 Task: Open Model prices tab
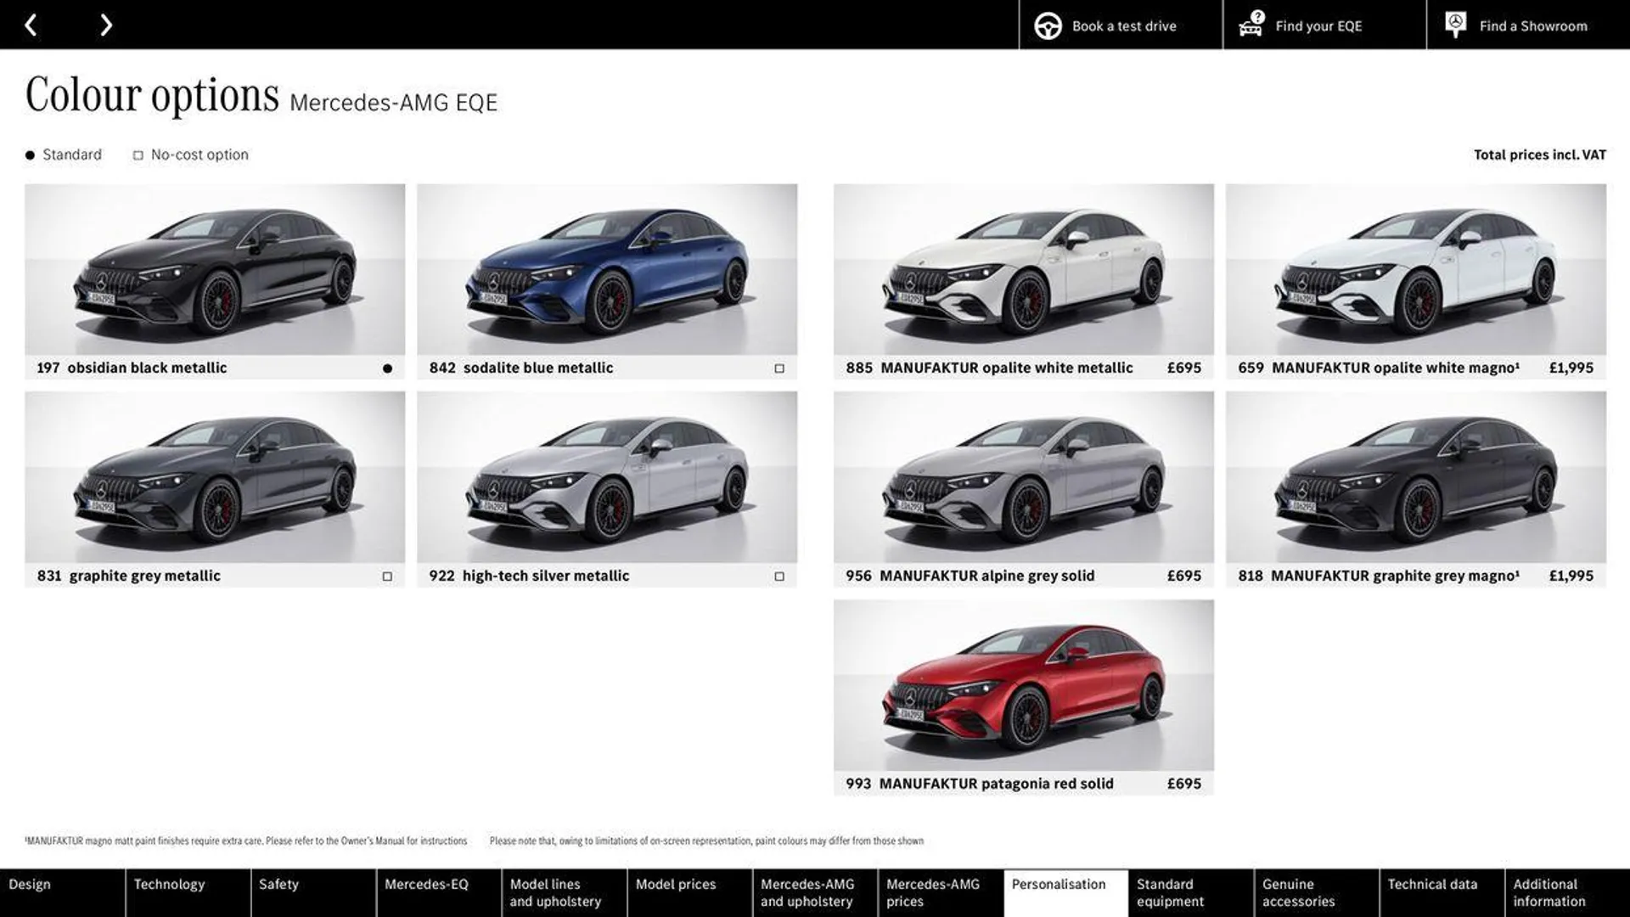[689, 892]
